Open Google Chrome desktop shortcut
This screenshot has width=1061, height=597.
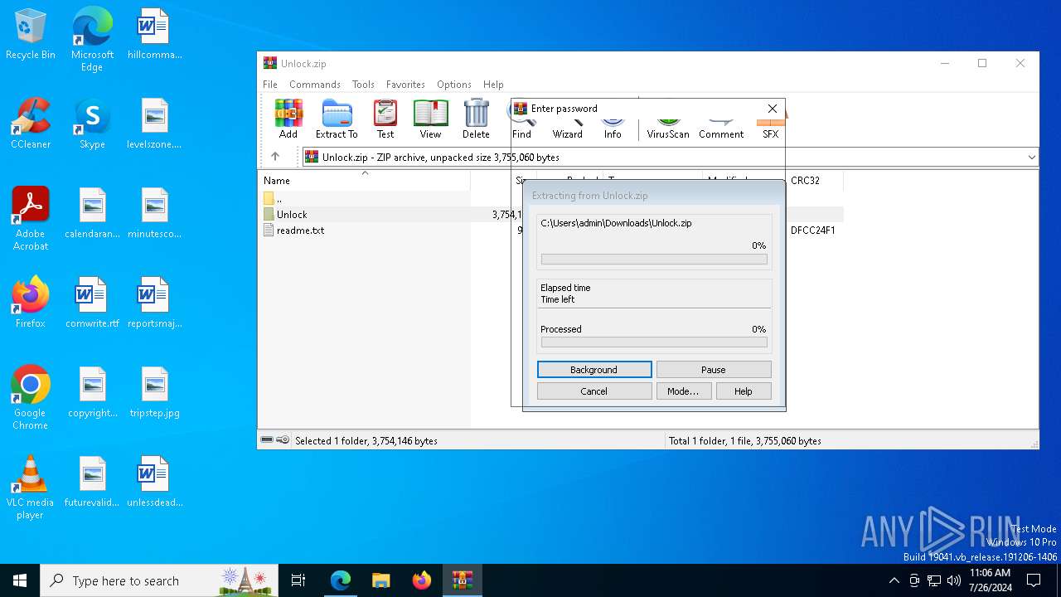pyautogui.click(x=31, y=398)
